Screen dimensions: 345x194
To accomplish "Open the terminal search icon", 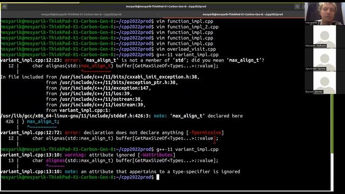I will point(297,6).
